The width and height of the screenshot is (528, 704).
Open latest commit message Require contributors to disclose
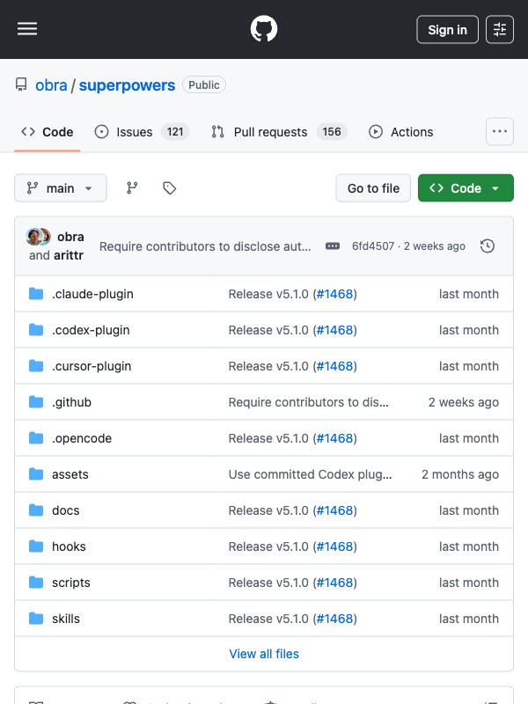205,246
